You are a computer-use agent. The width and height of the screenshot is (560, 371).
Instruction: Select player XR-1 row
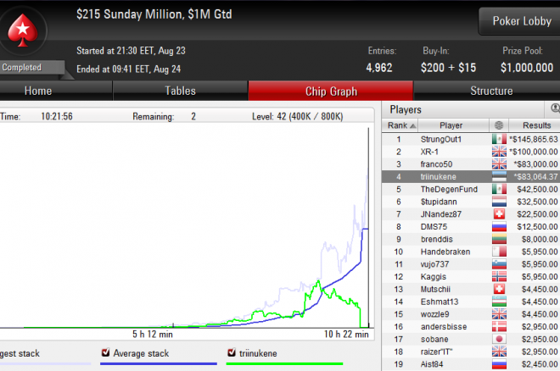(471, 152)
